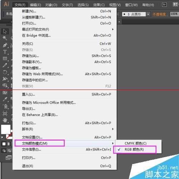Choose 置入(L)... menu entry
The width and height of the screenshot is (179, 179).
[64, 95]
